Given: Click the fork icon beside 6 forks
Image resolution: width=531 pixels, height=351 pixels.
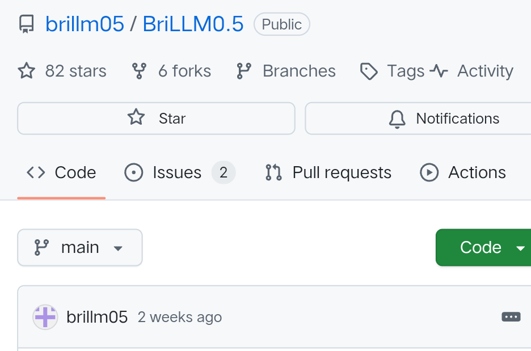Looking at the screenshot, I should pos(139,71).
